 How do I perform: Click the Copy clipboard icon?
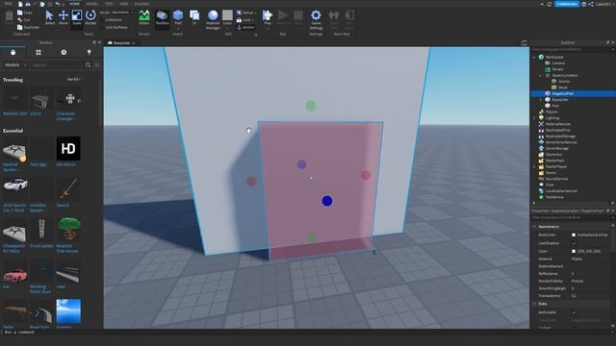coord(19,12)
